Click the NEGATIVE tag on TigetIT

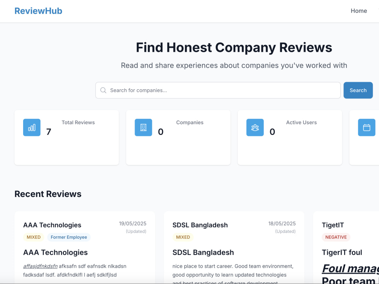(336, 237)
